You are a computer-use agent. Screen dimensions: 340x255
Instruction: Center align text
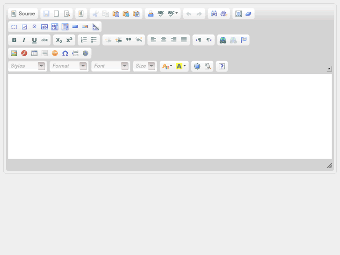164,40
